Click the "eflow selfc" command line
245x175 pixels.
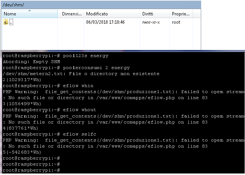(49, 134)
